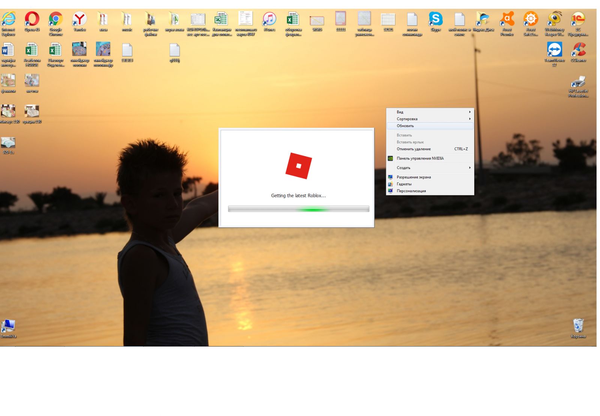
Task: Select the WebMoney Keeper shortcut
Action: (x=554, y=23)
